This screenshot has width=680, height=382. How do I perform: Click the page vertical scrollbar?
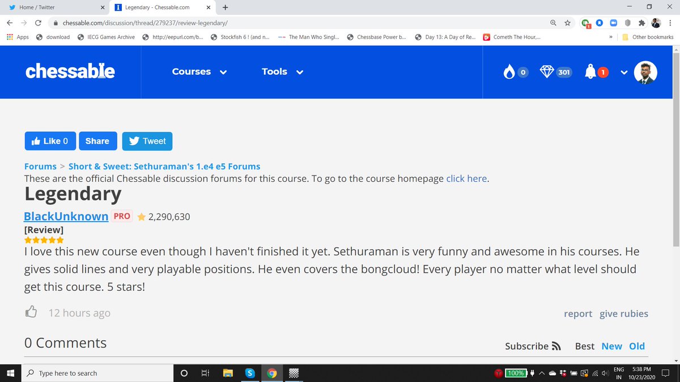[x=675, y=151]
